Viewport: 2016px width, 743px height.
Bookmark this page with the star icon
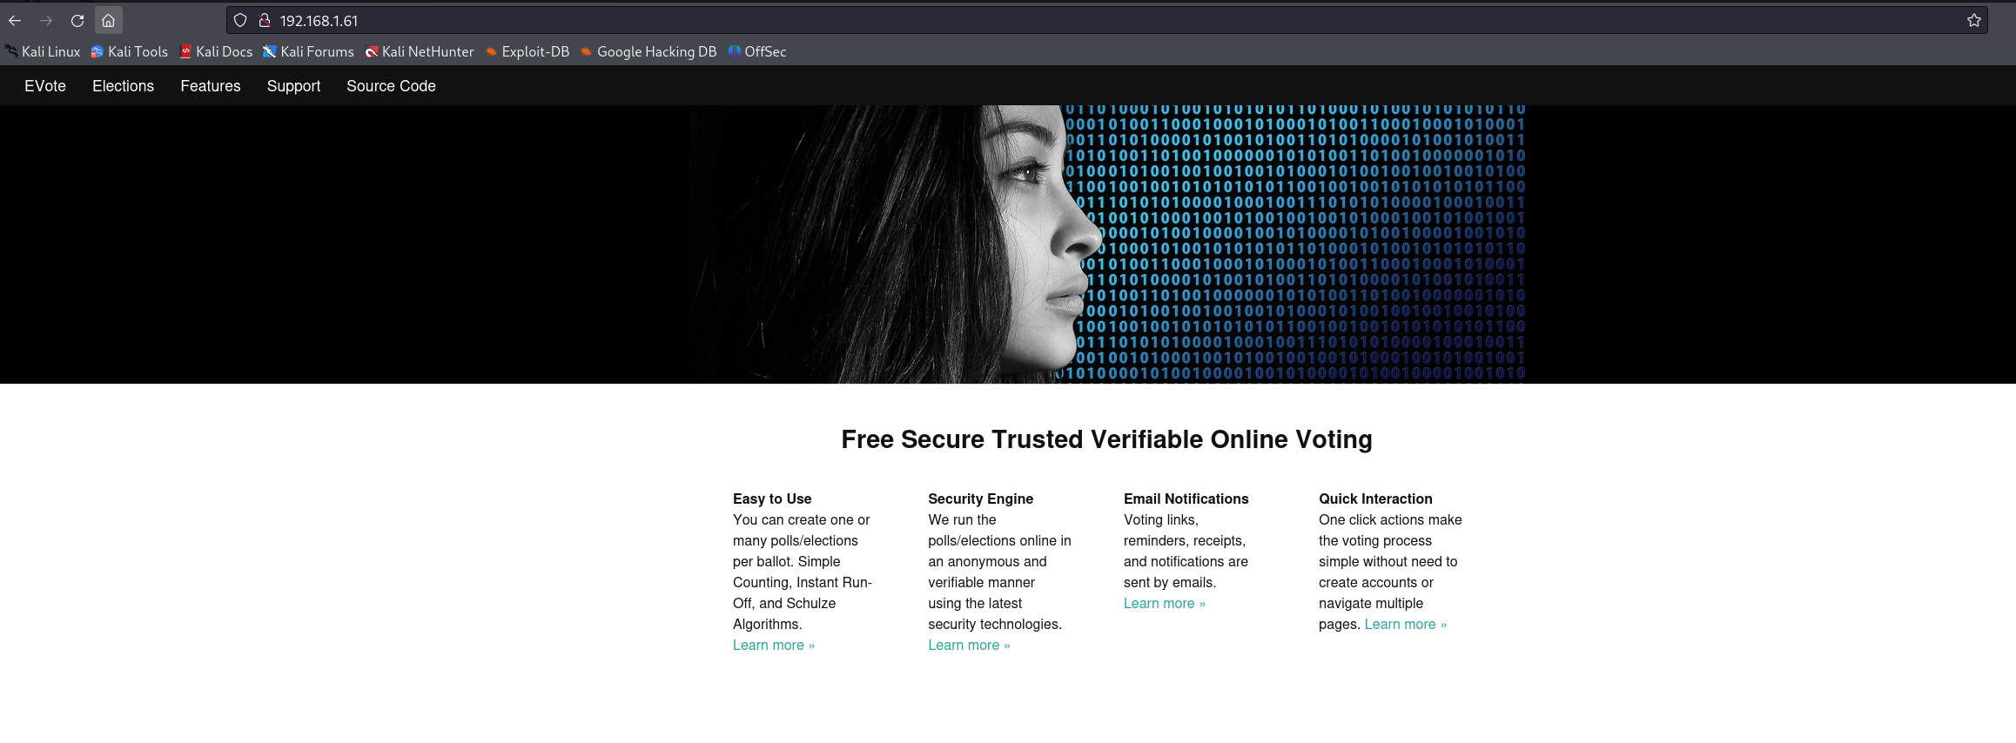pos(1973,20)
